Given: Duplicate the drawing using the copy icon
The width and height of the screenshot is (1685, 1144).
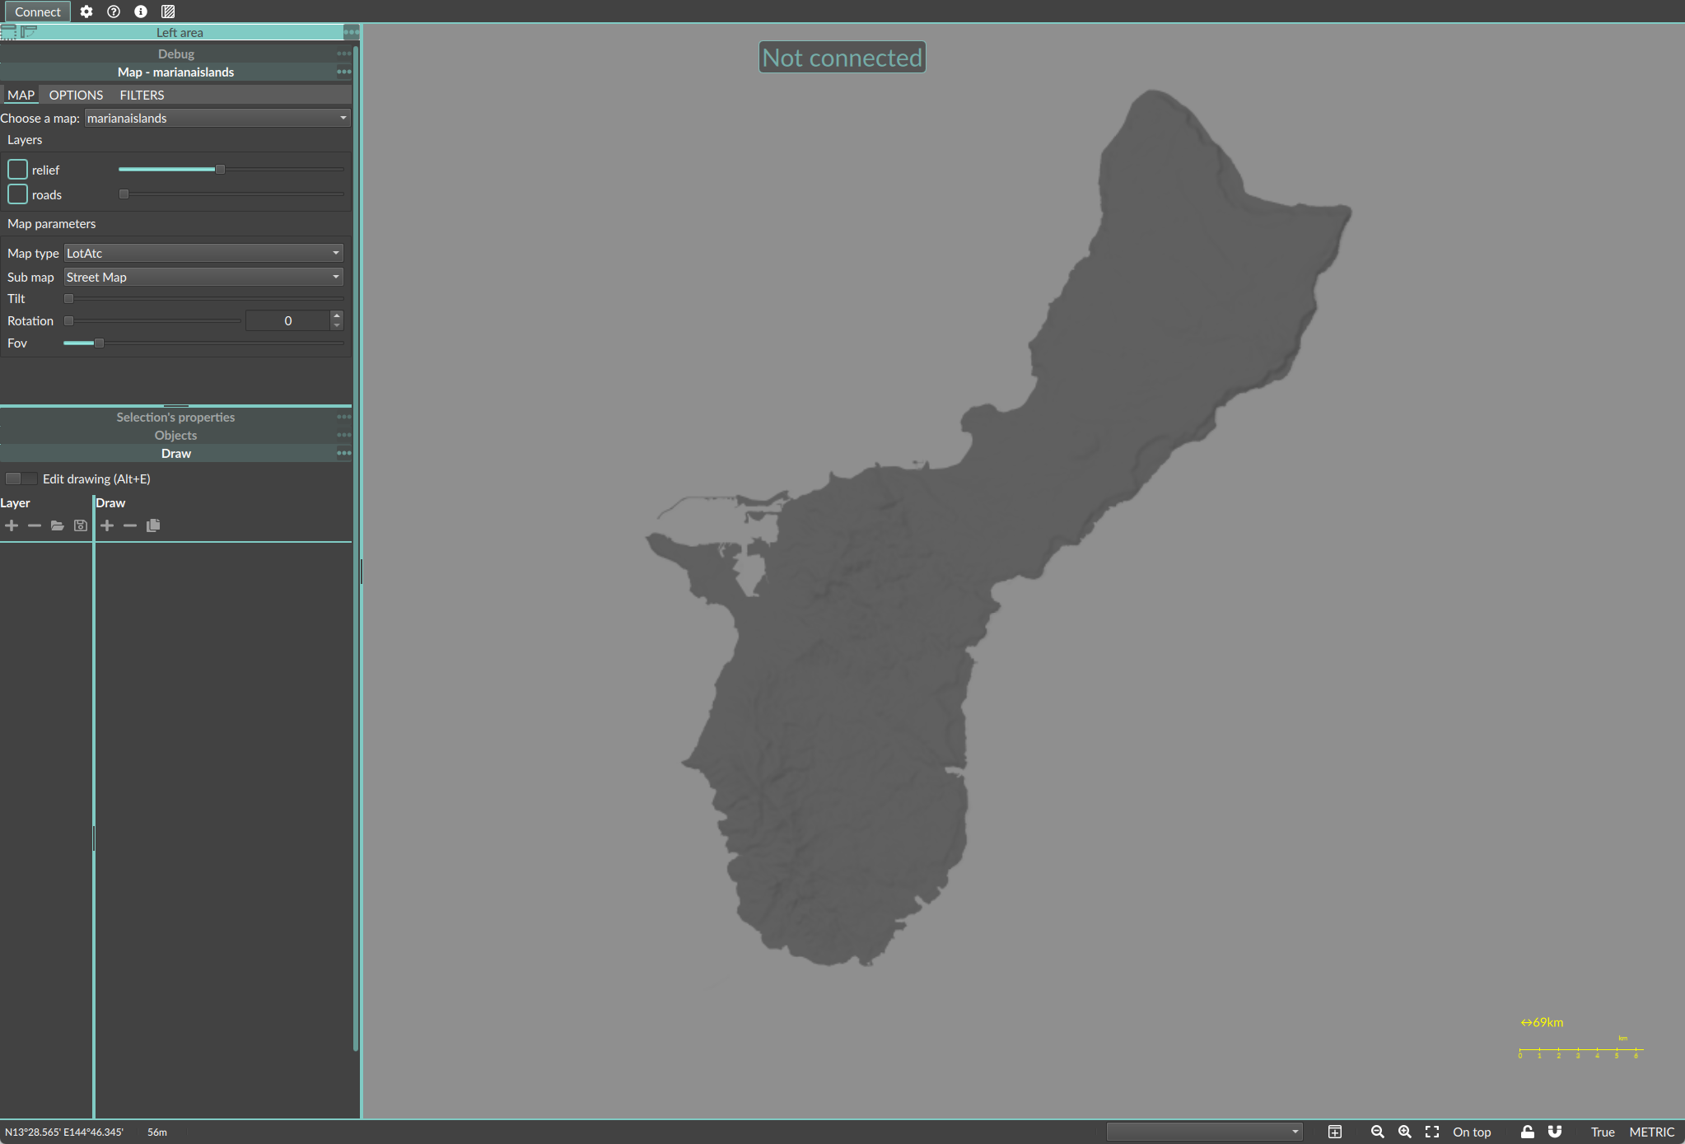Looking at the screenshot, I should pyautogui.click(x=153, y=525).
